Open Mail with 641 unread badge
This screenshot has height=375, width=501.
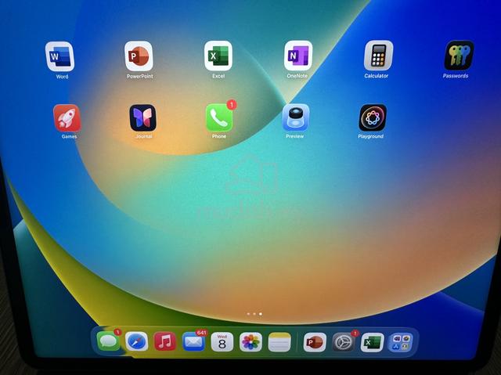coord(193,341)
